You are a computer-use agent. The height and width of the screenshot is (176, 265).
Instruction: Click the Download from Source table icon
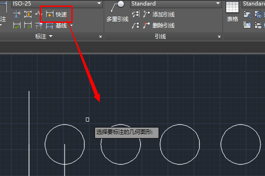coord(247,14)
